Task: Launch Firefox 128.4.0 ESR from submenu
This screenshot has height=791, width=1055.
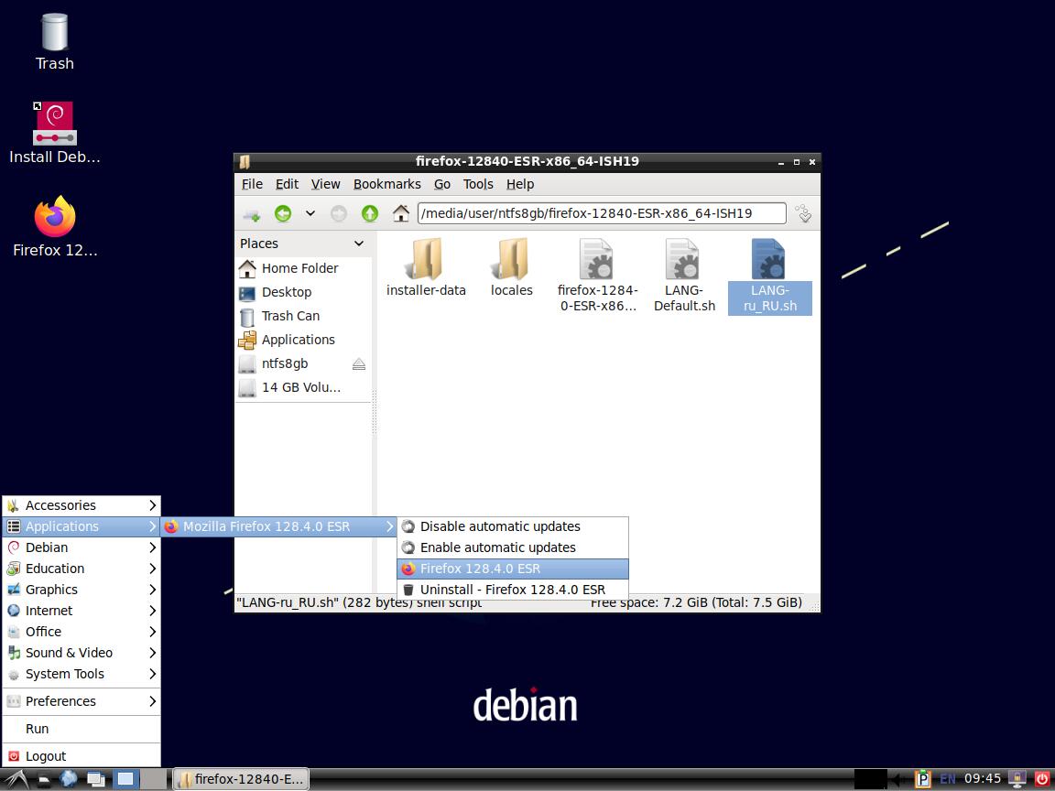Action: 513,569
